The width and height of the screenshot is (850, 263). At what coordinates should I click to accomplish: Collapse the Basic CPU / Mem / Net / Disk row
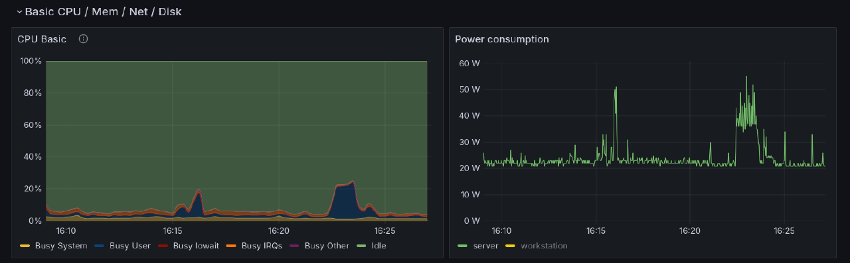pyautogui.click(x=19, y=12)
